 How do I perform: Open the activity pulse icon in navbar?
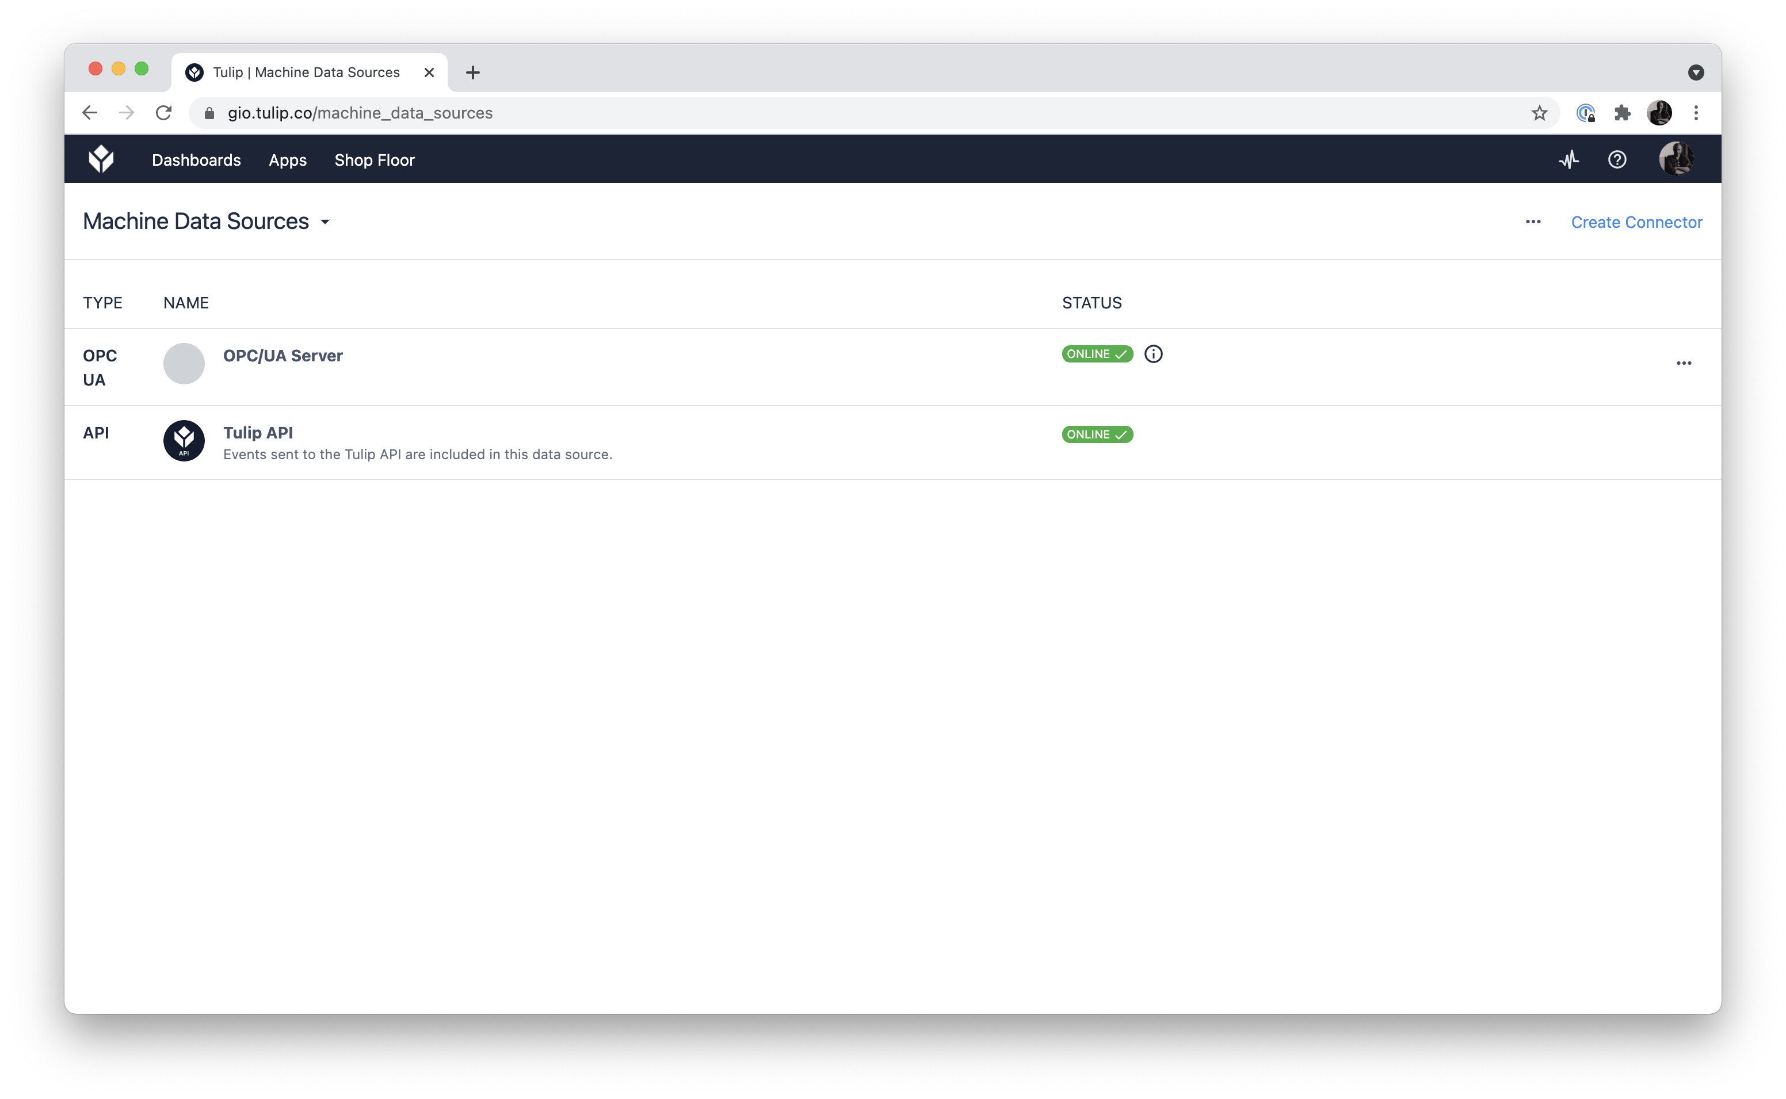[1569, 159]
